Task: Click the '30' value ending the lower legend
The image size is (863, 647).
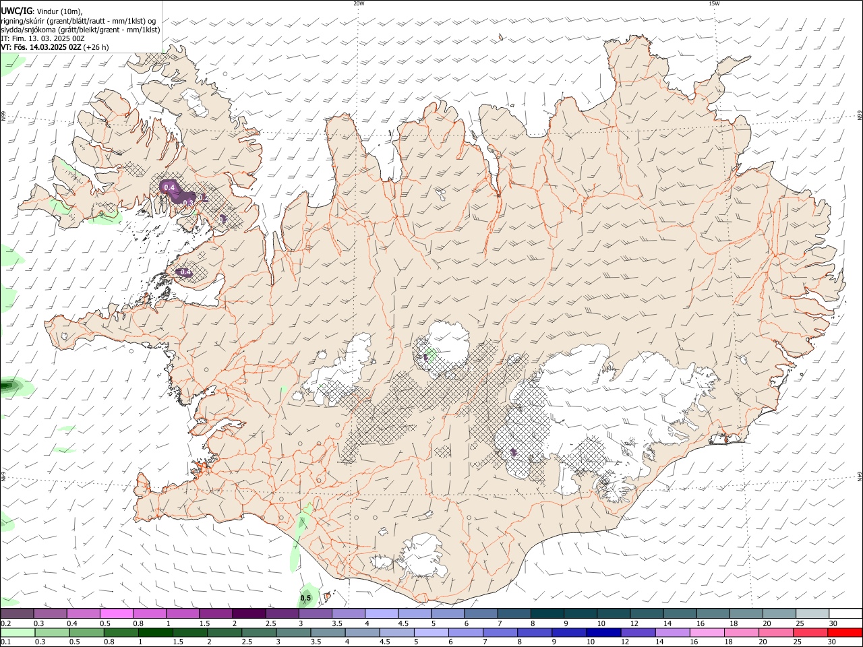Action: 833,642
